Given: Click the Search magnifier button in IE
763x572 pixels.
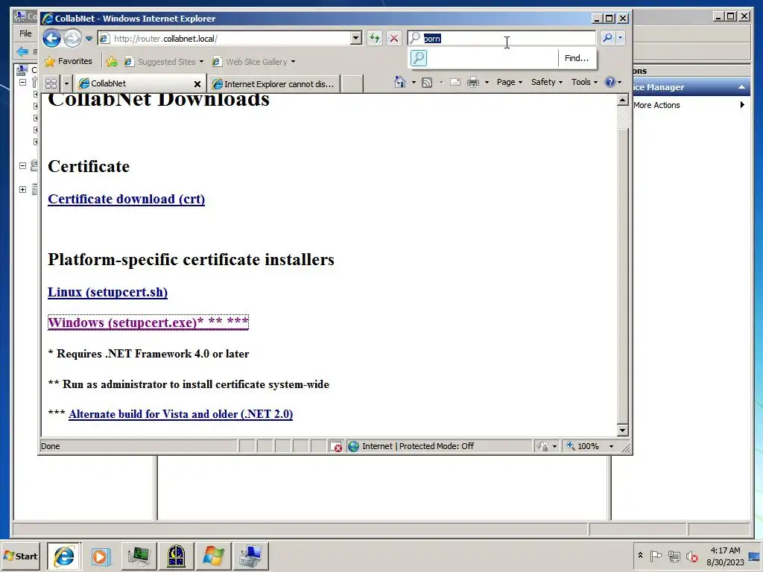Looking at the screenshot, I should 607,38.
